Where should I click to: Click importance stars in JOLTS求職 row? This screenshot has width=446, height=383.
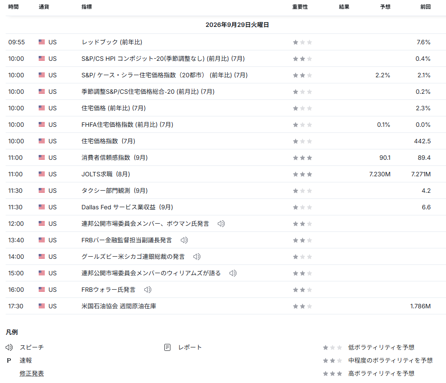pyautogui.click(x=303, y=174)
